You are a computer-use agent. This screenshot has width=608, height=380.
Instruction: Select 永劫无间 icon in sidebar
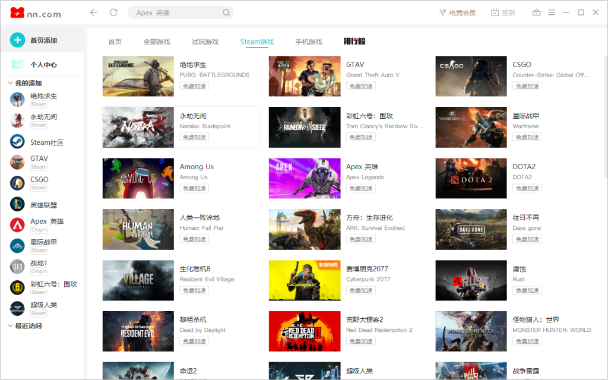pyautogui.click(x=17, y=121)
